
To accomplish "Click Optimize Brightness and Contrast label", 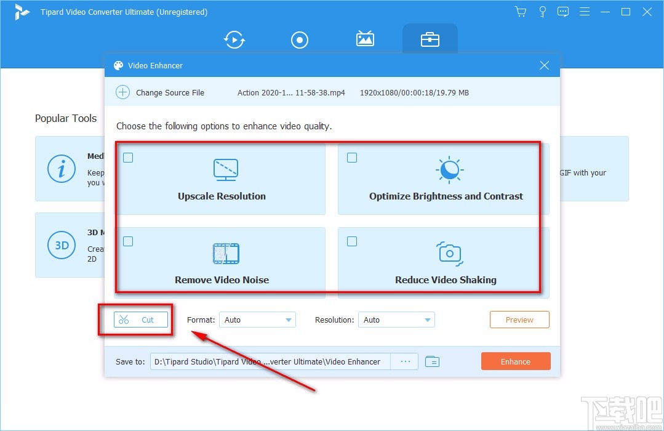I will pos(446,196).
